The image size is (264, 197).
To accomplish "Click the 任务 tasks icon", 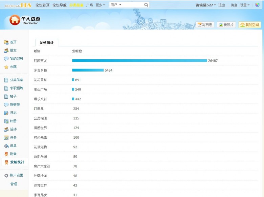I will [x=6, y=138].
